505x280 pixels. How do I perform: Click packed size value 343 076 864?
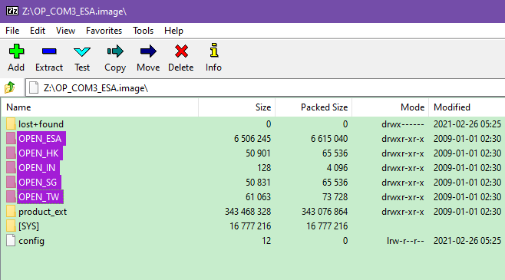pos(325,212)
